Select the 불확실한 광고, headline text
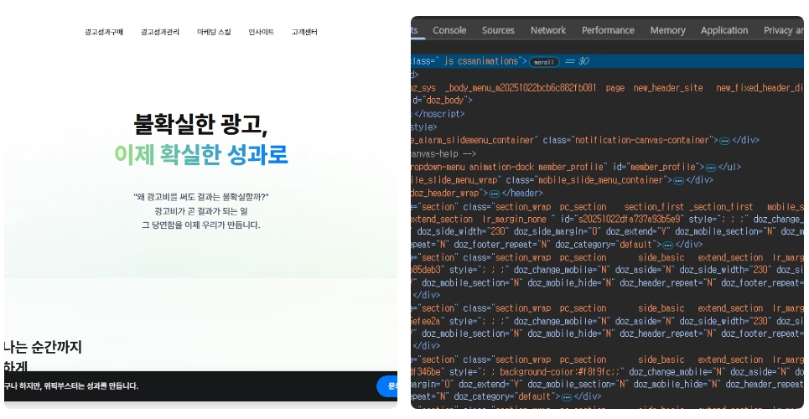Image resolution: width=809 pixels, height=419 pixels. (x=200, y=124)
